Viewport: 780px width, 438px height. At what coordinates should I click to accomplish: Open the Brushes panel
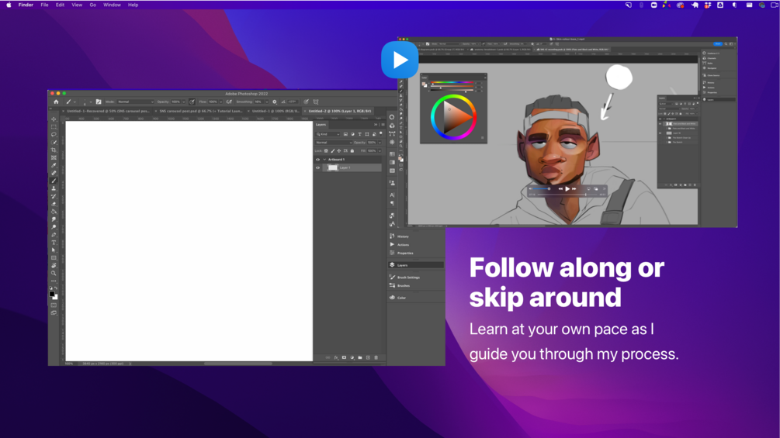(x=404, y=286)
